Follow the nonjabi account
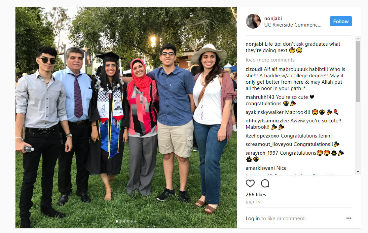Screen dimensions: 368x233 pos(341,21)
